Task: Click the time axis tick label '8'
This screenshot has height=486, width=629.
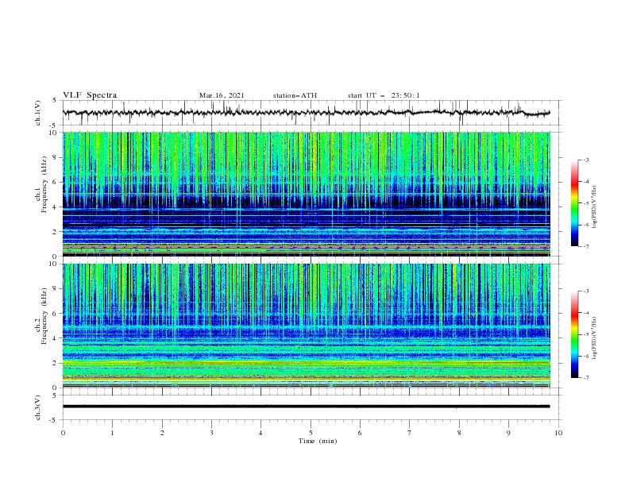Action: tap(459, 433)
